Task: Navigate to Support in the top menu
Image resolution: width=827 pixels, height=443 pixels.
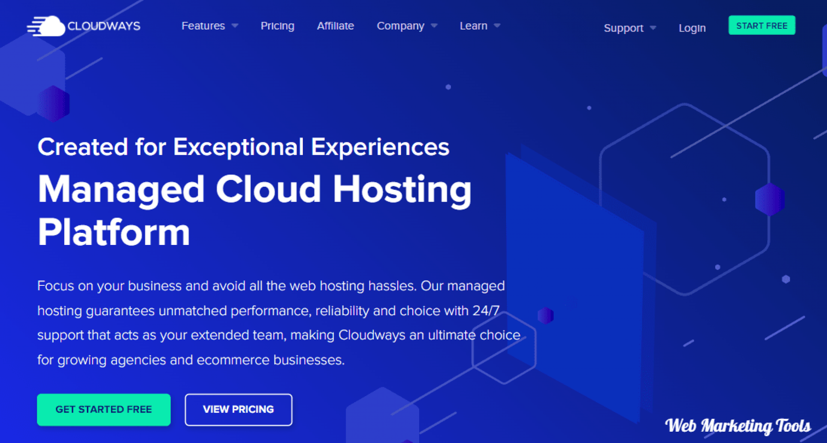Action: 623,28
